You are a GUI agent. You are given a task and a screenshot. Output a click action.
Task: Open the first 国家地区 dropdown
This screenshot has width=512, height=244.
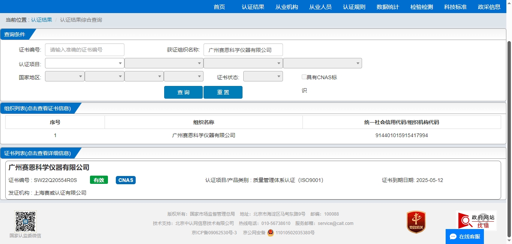pyautogui.click(x=64, y=76)
